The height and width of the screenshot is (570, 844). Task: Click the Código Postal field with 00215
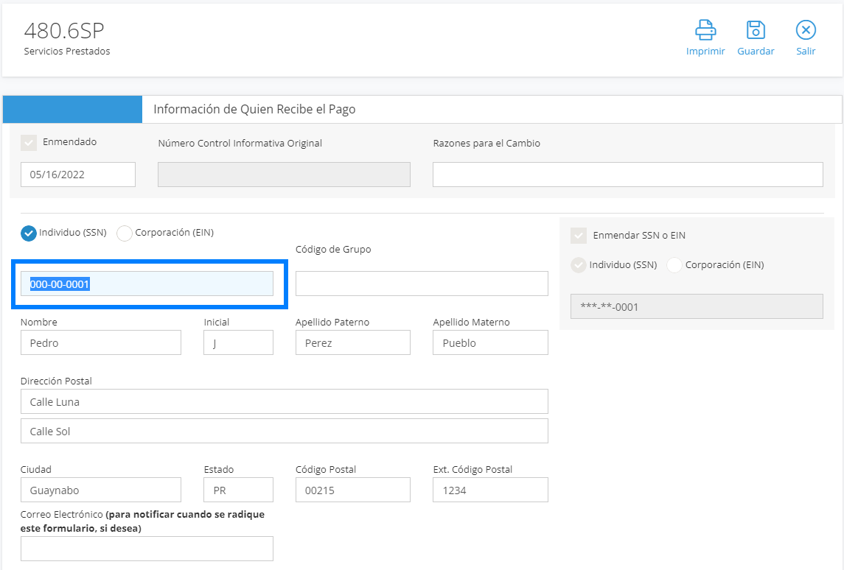point(353,490)
